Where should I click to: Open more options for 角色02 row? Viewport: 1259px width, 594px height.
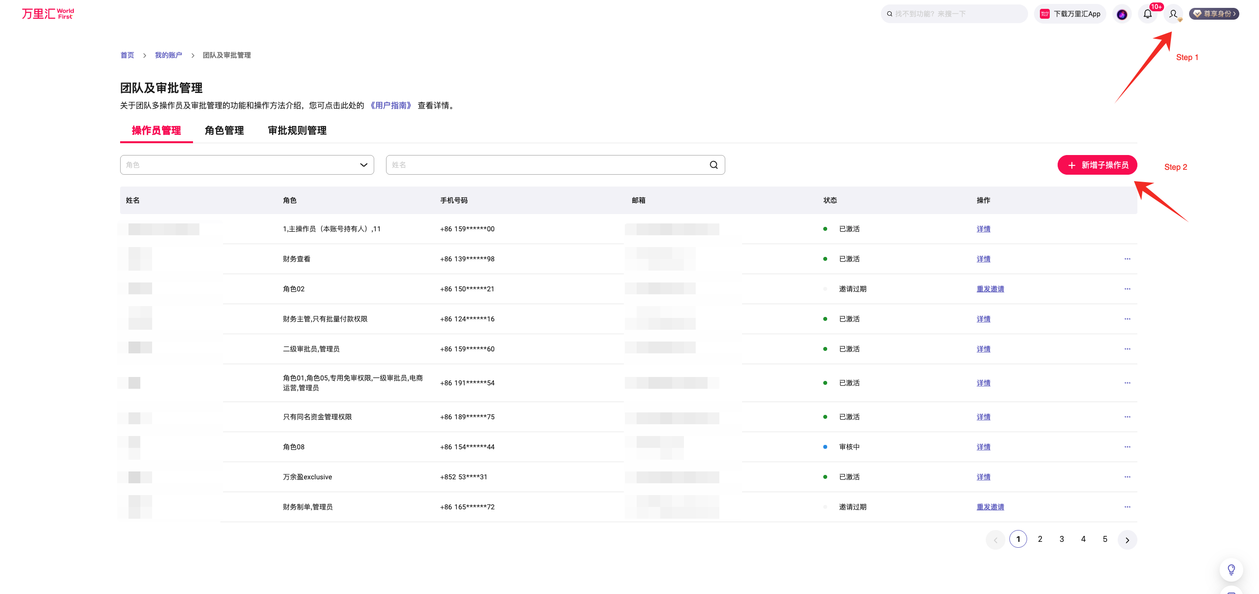coord(1127,289)
